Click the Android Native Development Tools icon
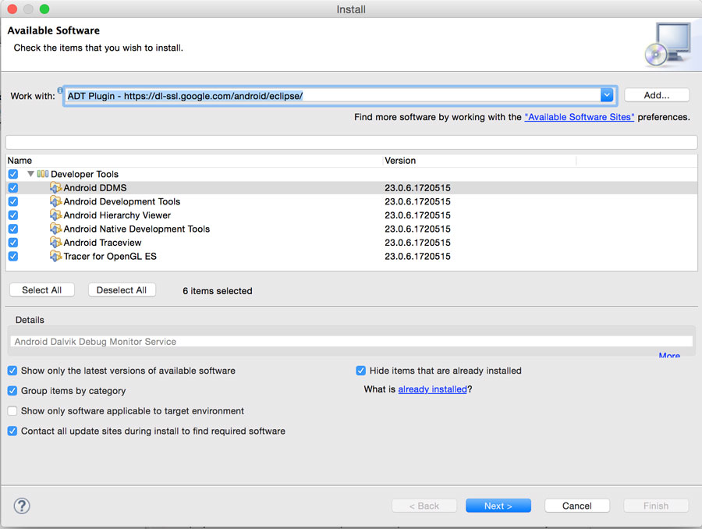This screenshot has height=529, width=702. click(55, 229)
